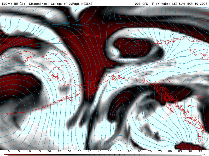The width and height of the screenshot is (209, 156).
Task: Click the colorbar tick label "50"
Action: [x=109, y=151]
